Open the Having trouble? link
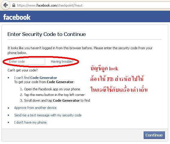The height and width of the screenshot is (144, 170). point(62,61)
